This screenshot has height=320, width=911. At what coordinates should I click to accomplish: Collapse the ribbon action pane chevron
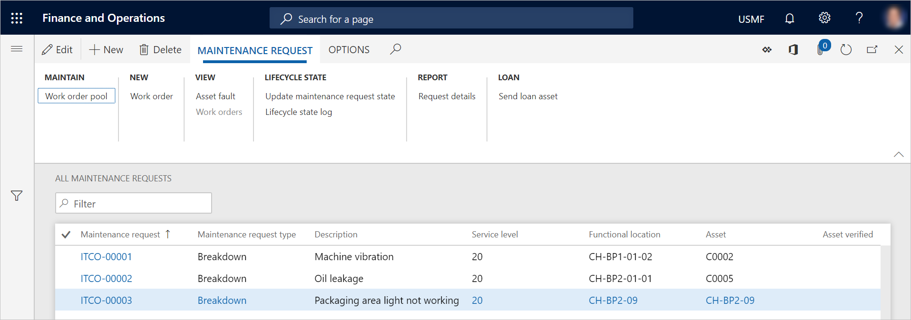[x=898, y=154]
